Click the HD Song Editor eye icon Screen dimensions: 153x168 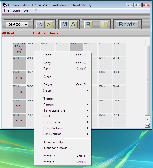5,5
